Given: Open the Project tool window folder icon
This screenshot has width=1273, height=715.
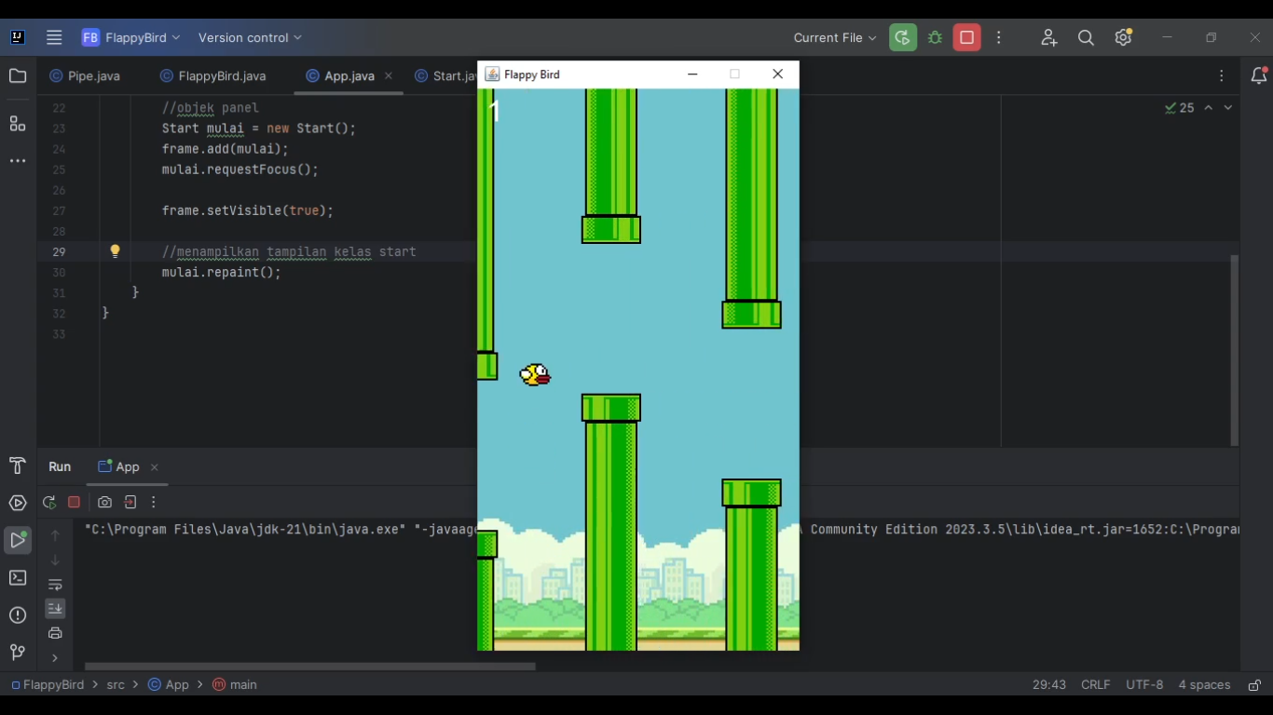Looking at the screenshot, I should pyautogui.click(x=18, y=76).
